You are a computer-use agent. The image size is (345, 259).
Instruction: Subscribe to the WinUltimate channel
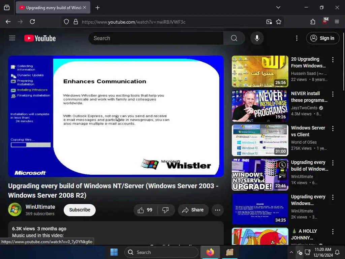(80, 210)
